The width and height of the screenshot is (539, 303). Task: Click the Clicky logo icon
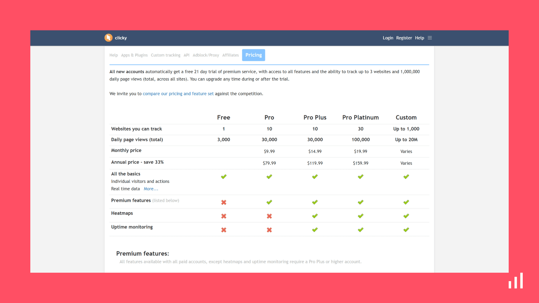108,38
